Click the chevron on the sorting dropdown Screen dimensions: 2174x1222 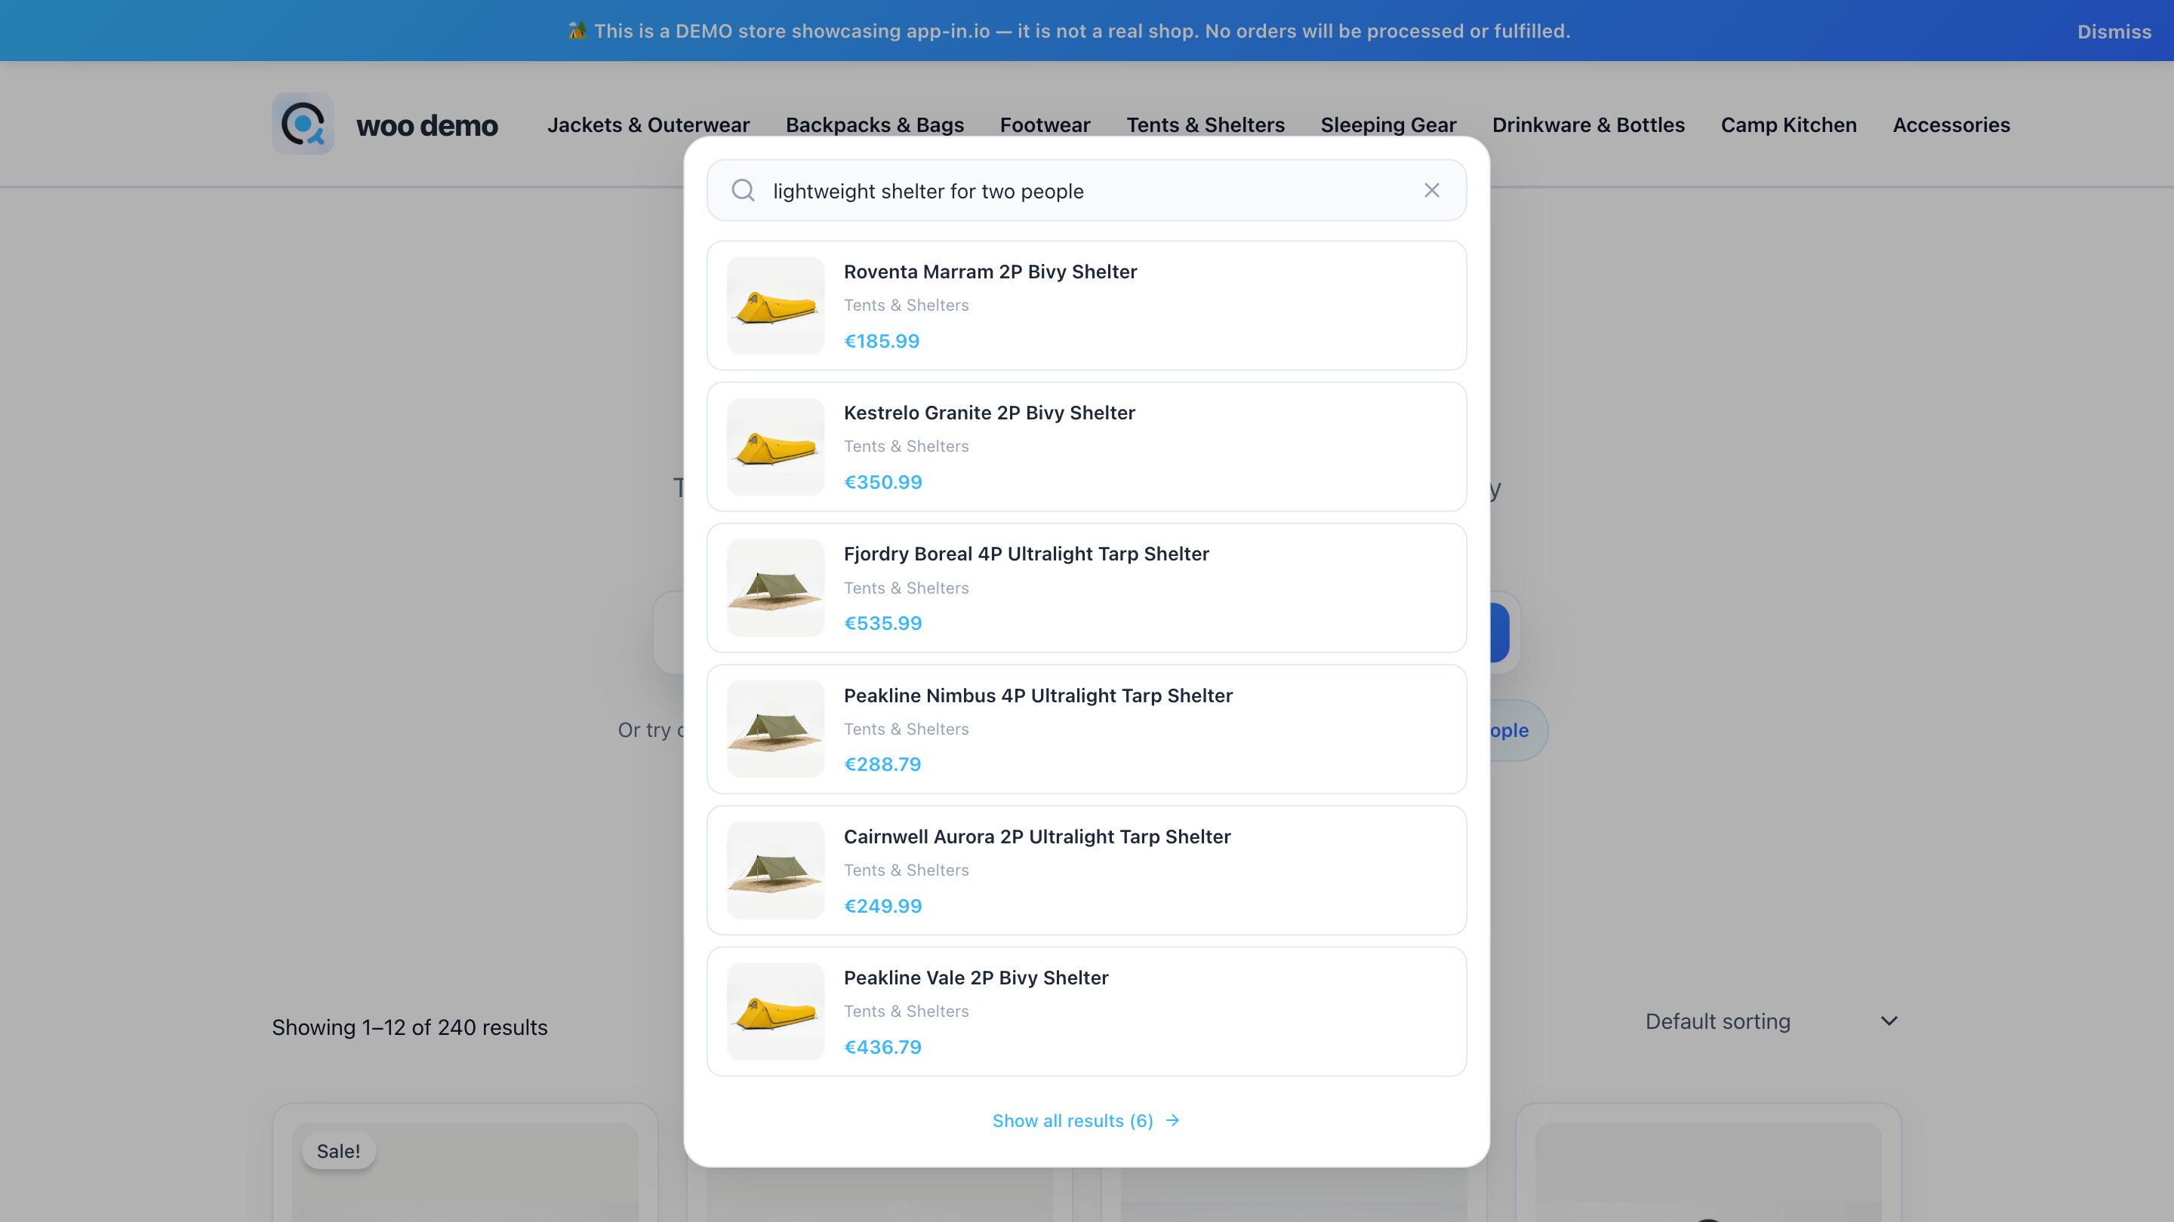[1889, 1021]
